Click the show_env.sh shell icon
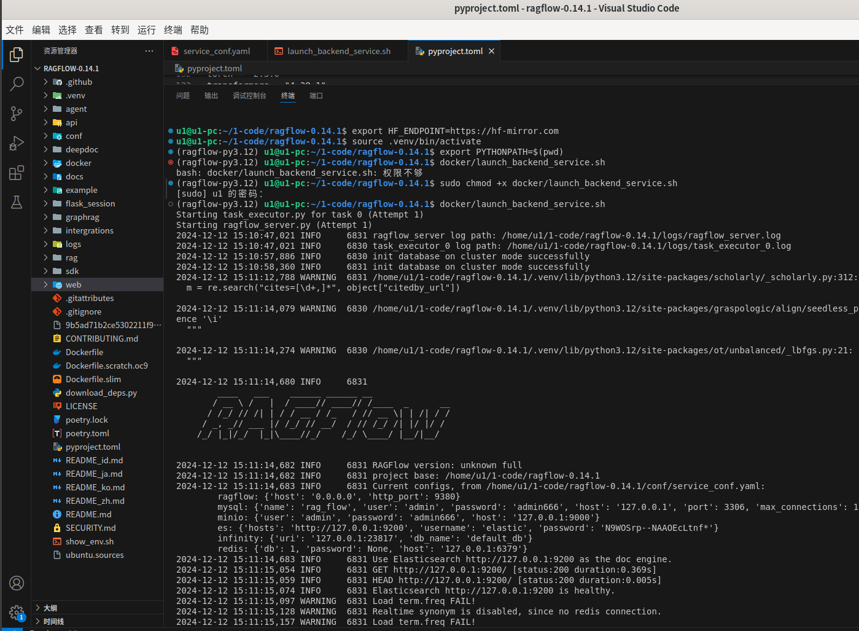 [57, 541]
